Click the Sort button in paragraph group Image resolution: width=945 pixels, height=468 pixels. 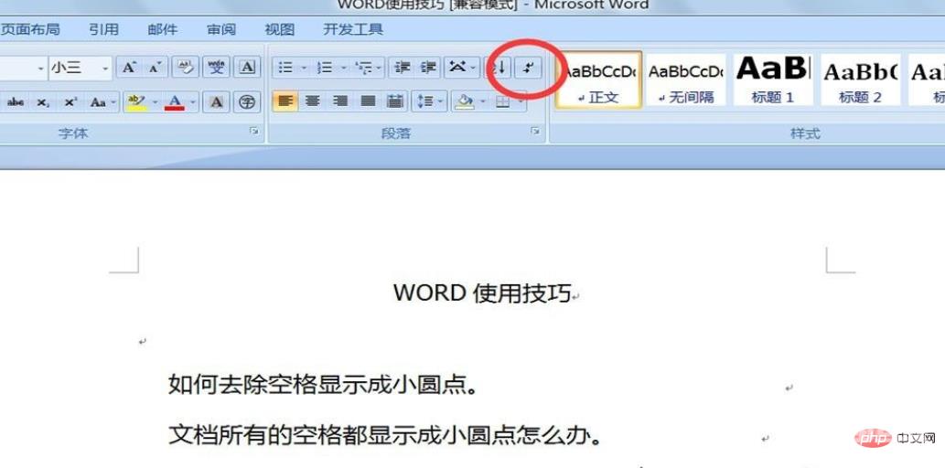tap(499, 68)
